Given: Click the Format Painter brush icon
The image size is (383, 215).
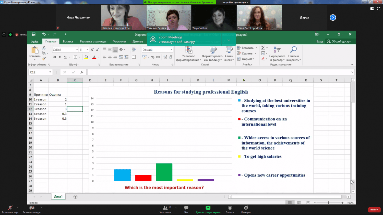Looking at the screenshot, I should pos(44,59).
